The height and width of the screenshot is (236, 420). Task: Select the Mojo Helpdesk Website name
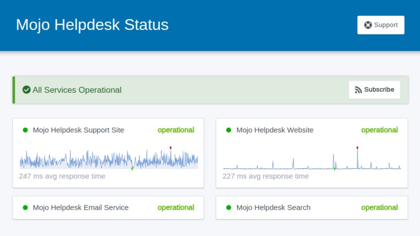275,130
